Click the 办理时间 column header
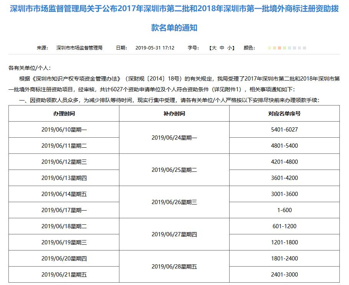Viewport: 349px width, 285px height. (x=64, y=114)
